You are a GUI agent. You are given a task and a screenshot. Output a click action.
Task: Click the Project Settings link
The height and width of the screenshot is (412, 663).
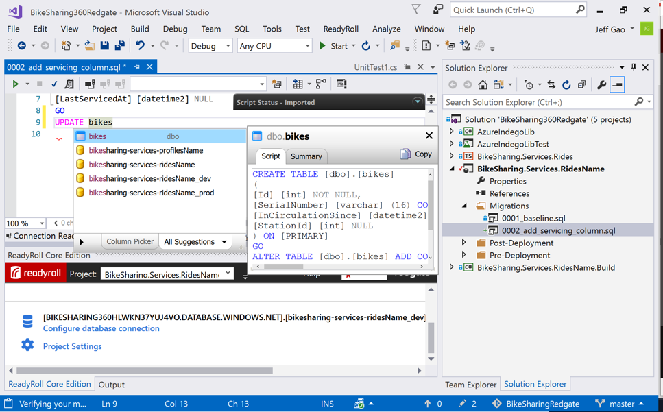tap(72, 346)
